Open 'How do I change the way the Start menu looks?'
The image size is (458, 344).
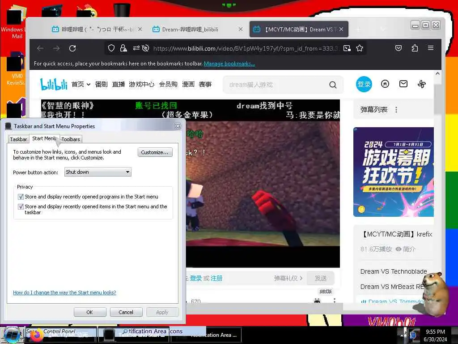[64, 292]
